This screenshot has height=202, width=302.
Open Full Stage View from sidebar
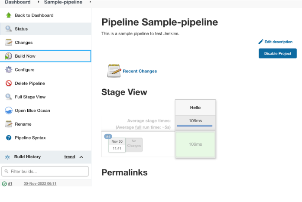coord(30,97)
